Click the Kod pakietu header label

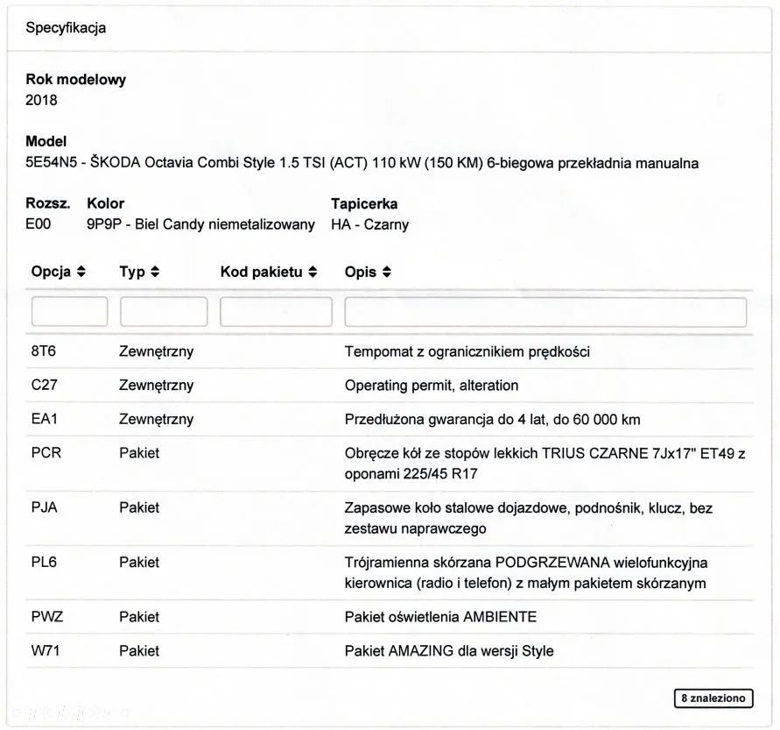tap(262, 272)
